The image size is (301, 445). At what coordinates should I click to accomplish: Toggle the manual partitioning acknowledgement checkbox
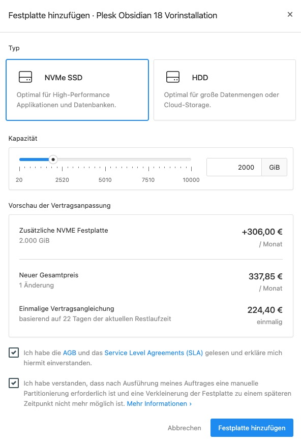tap(14, 383)
